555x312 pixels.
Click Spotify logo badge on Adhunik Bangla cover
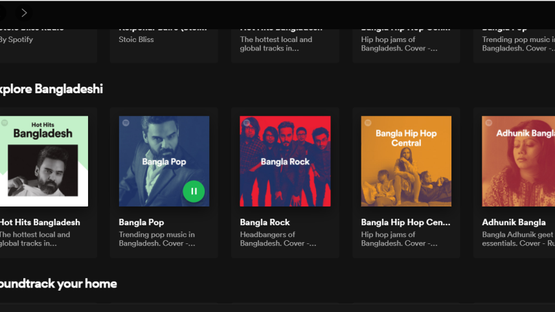click(x=489, y=123)
